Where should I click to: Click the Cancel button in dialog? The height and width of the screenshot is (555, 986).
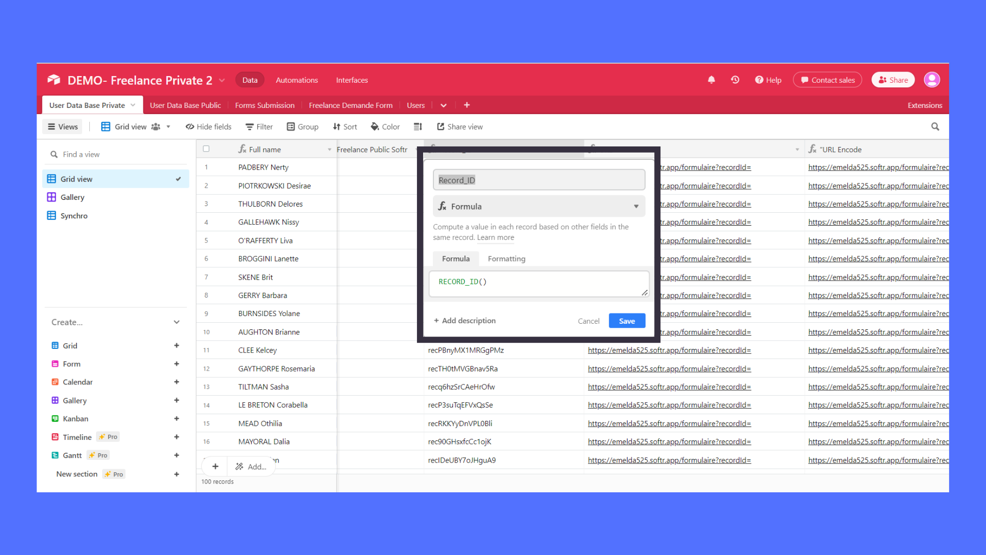click(x=588, y=321)
